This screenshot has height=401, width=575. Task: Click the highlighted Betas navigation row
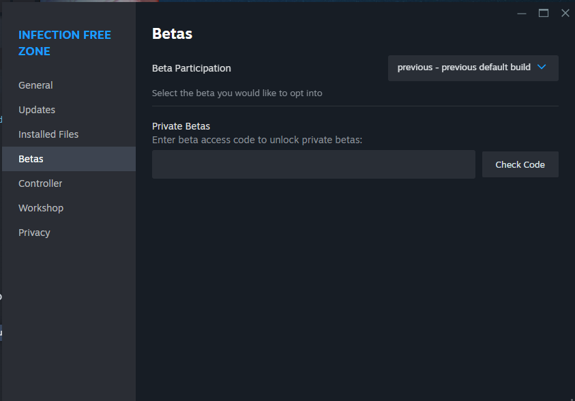[68, 158]
